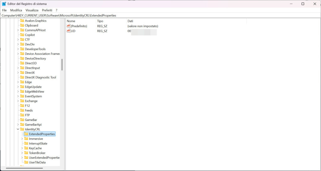Expand the EdgeUpdate key
This screenshot has height=171, width=321.
18,87
